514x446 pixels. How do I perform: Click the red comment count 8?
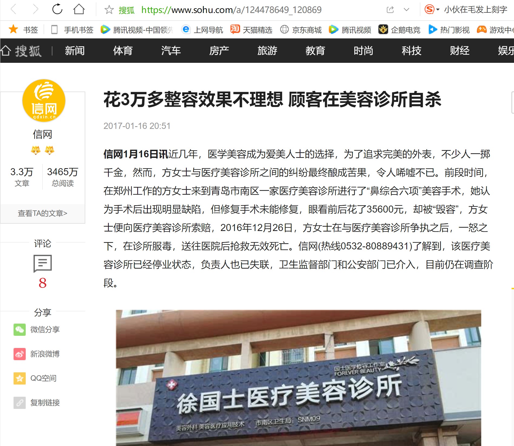[42, 283]
